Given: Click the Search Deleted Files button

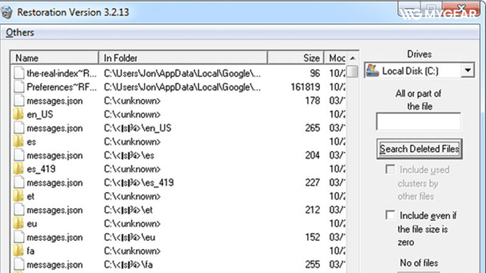Looking at the screenshot, I should pyautogui.click(x=419, y=149).
